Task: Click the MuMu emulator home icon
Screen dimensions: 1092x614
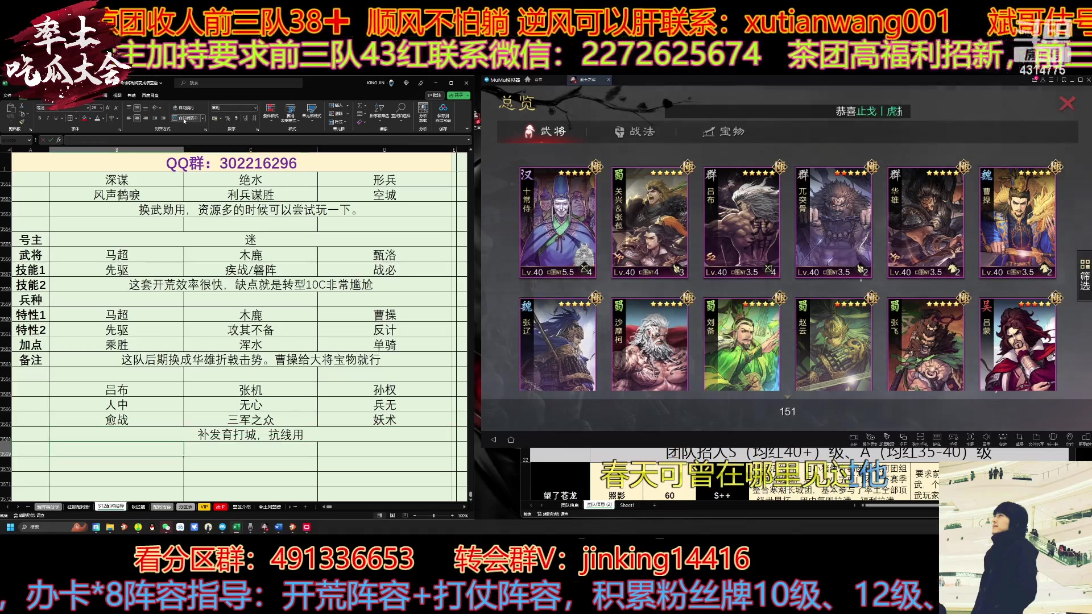Action: (x=511, y=439)
